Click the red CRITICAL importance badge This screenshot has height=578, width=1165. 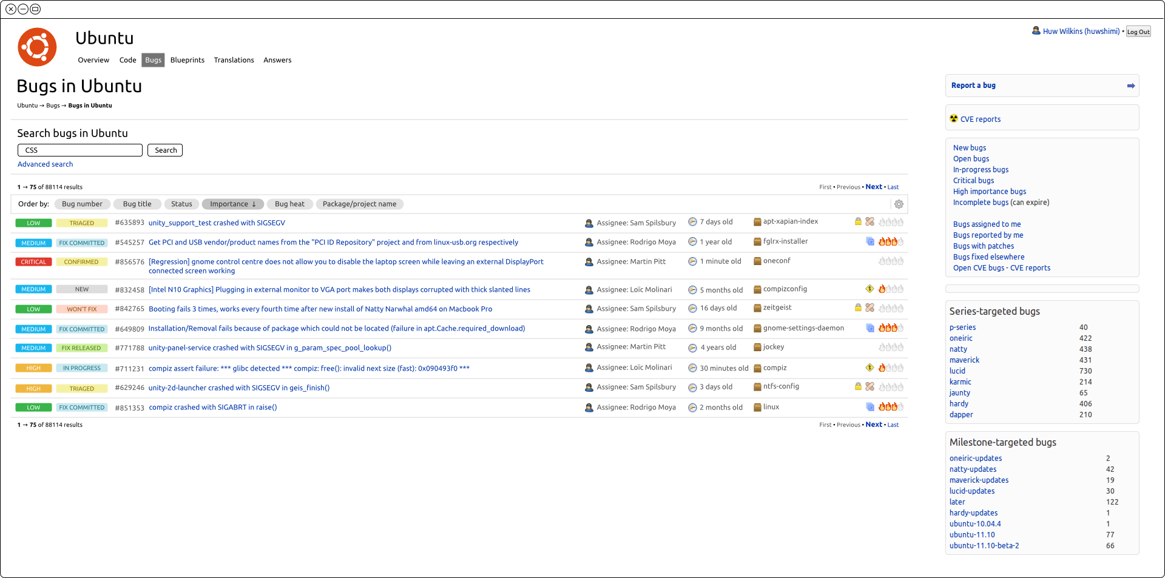[x=33, y=262]
